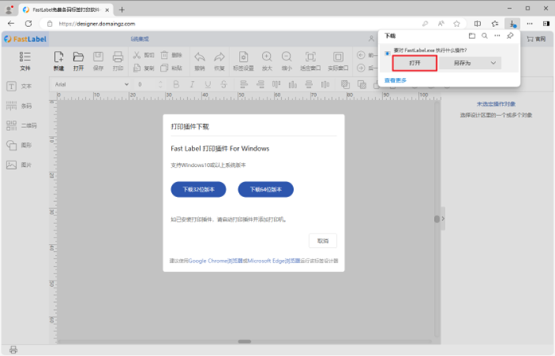Pin the downloads popup panel
The image size is (555, 356).
tap(510, 37)
